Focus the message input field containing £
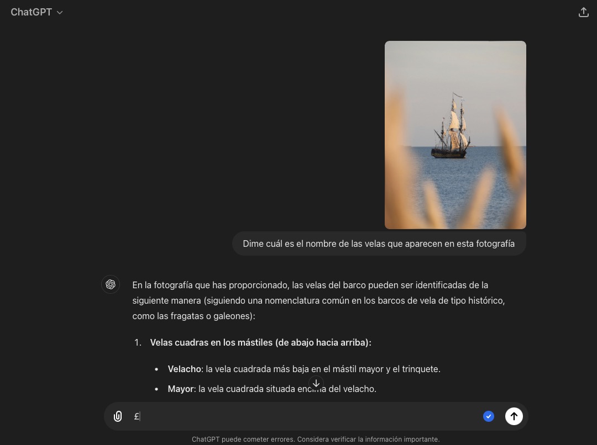Viewport: 597px width, 445px height. (305, 416)
